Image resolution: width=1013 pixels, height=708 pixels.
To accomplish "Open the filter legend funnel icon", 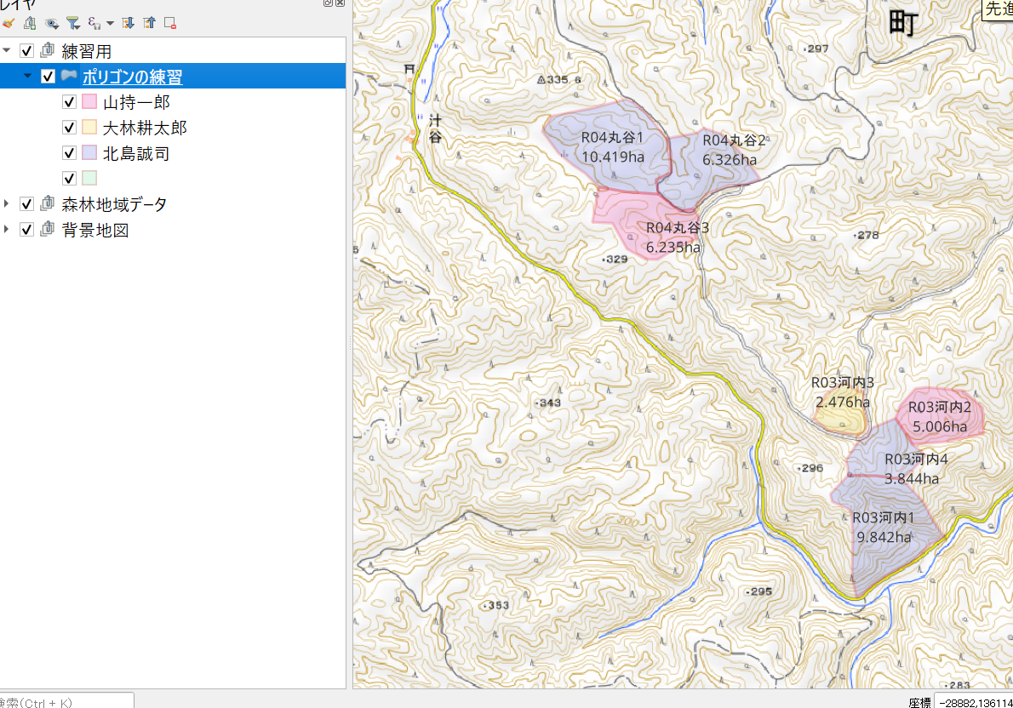I will pos(73,23).
